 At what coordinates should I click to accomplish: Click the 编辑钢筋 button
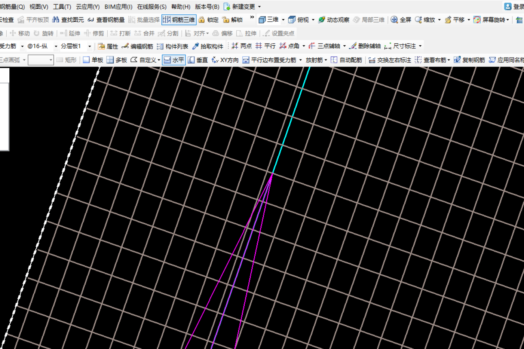138,46
